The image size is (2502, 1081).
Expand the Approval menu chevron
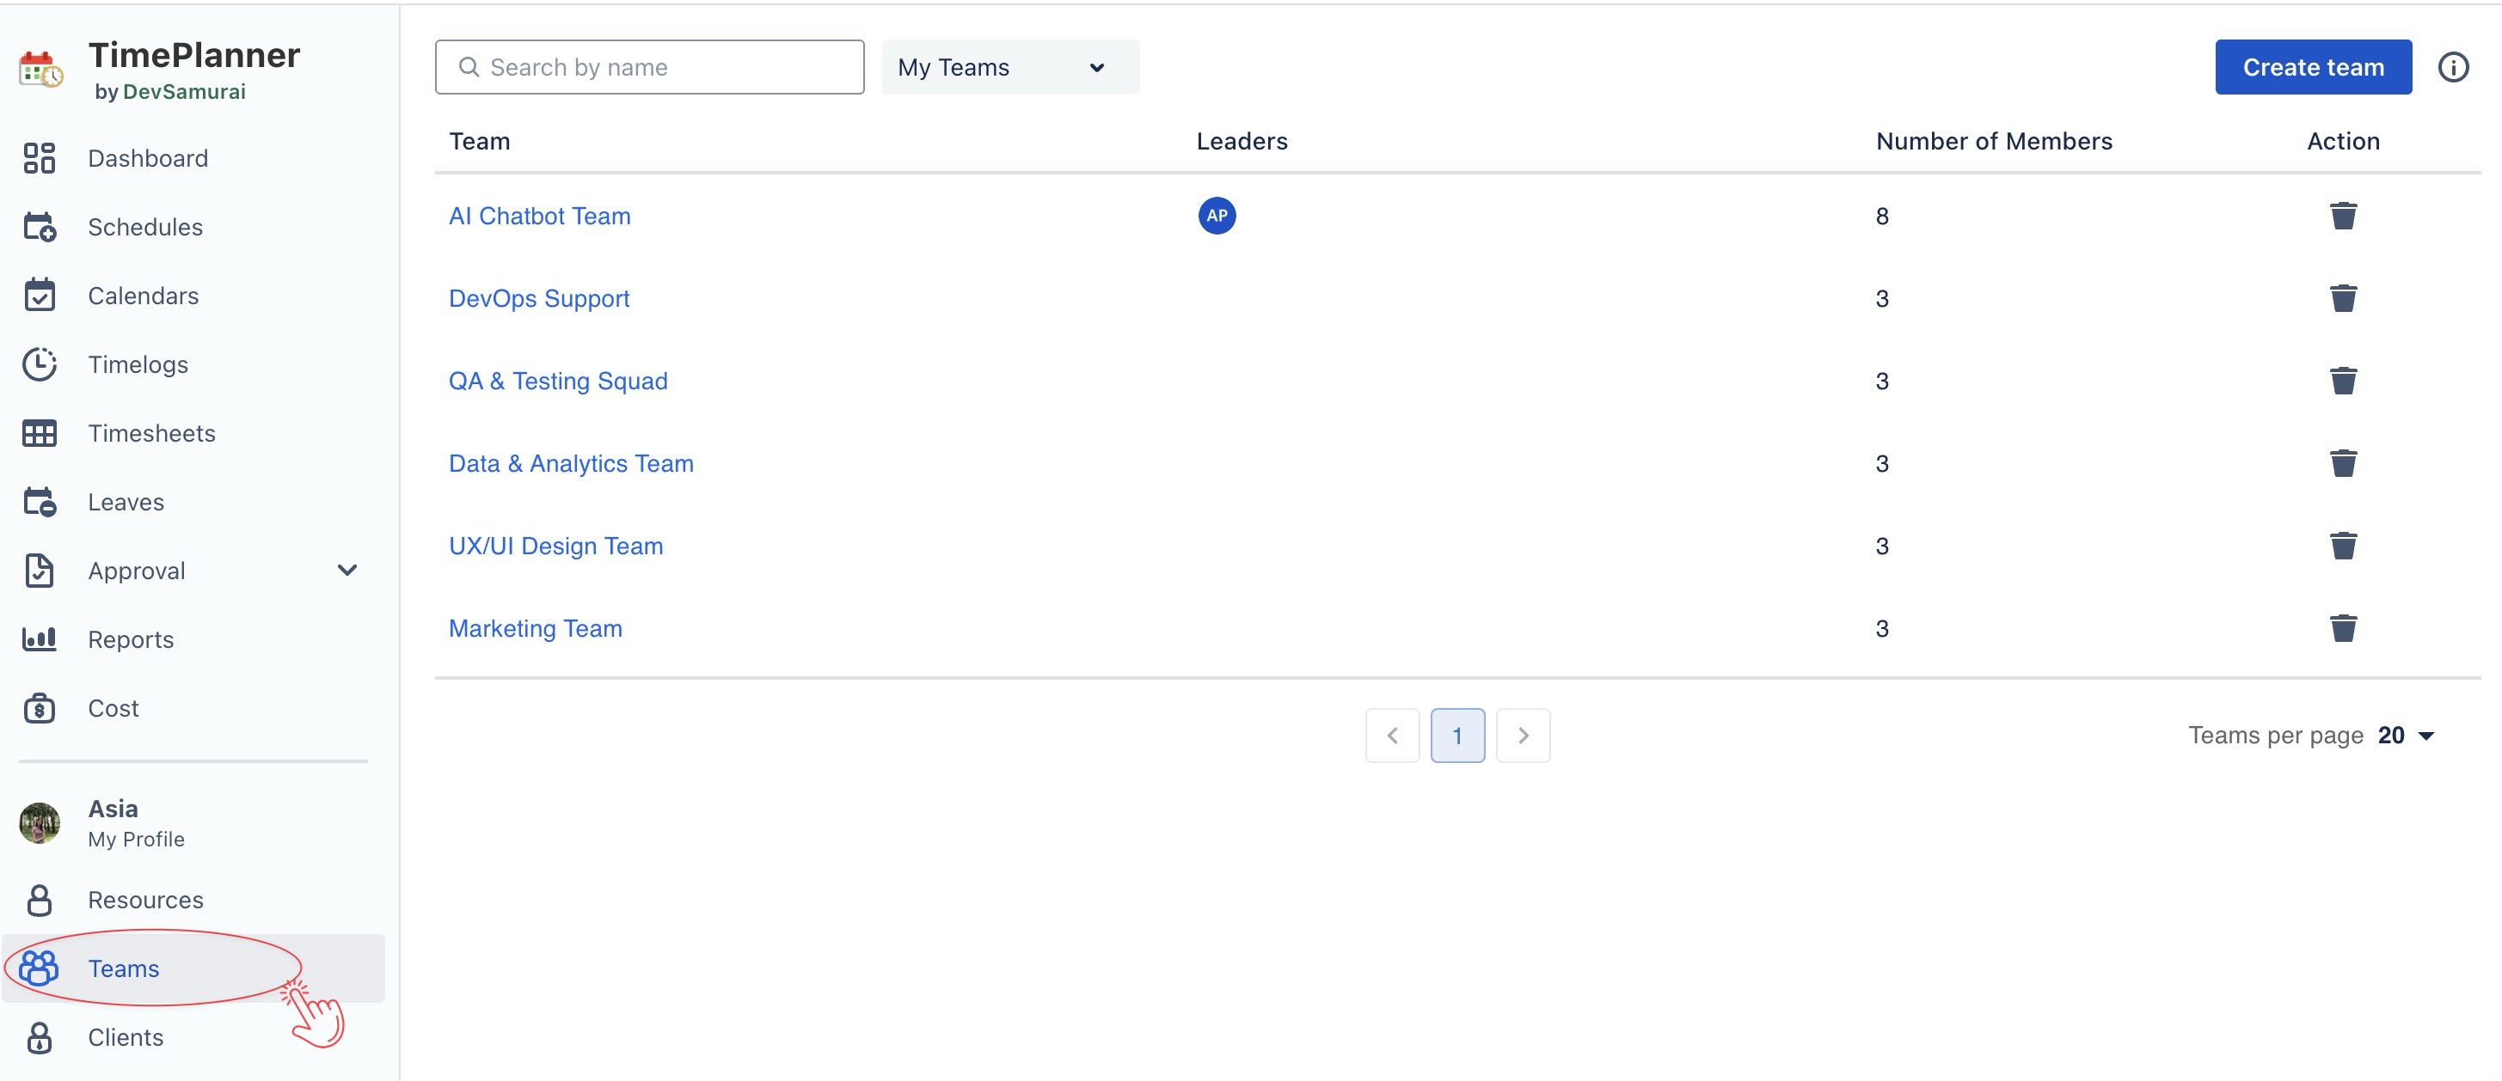(x=346, y=571)
